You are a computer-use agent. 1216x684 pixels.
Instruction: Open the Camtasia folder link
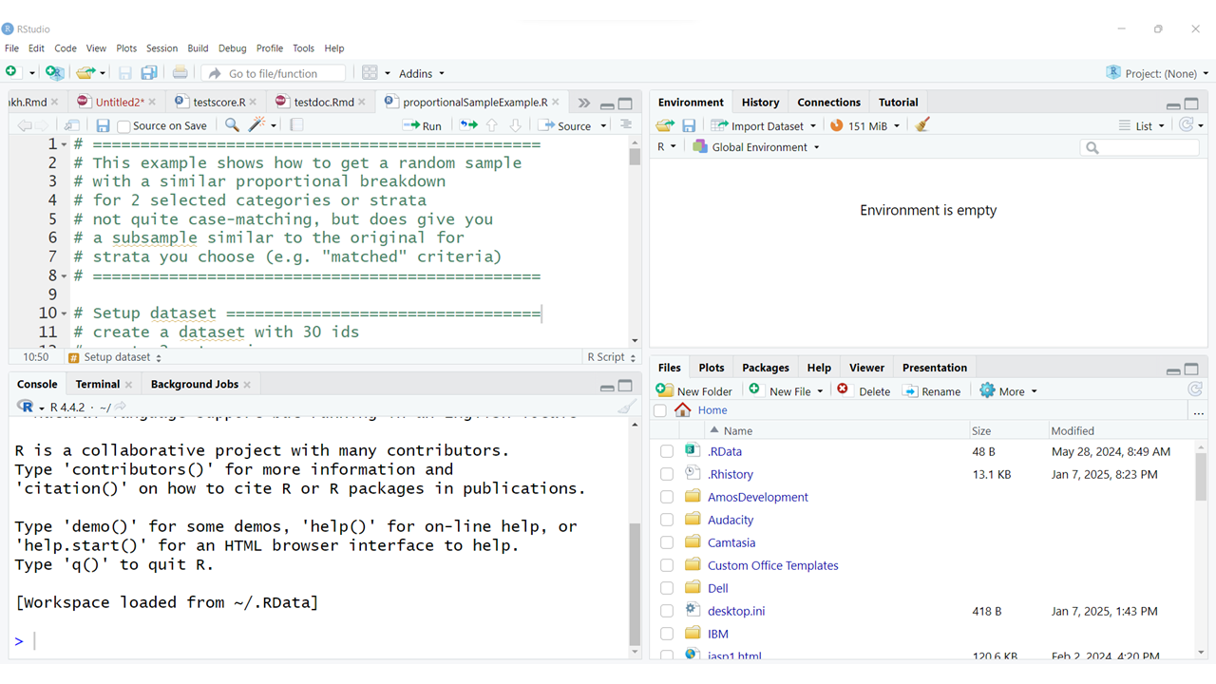click(x=731, y=542)
